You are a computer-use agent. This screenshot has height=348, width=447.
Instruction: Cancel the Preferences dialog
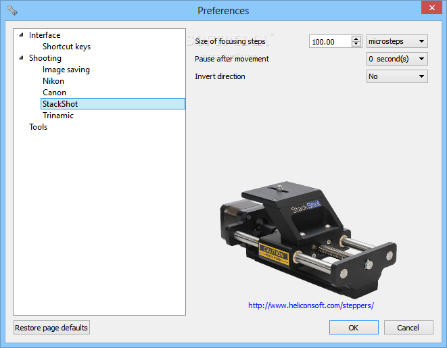[408, 328]
